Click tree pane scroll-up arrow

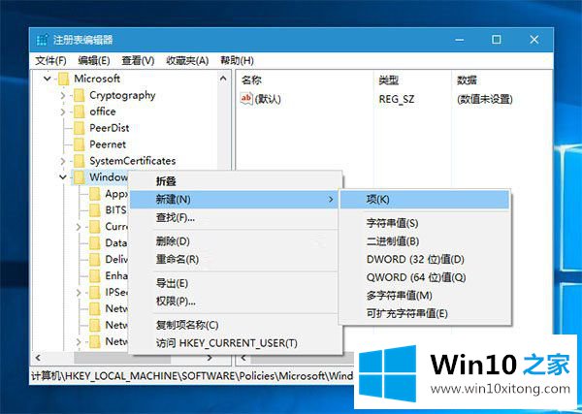(x=223, y=79)
